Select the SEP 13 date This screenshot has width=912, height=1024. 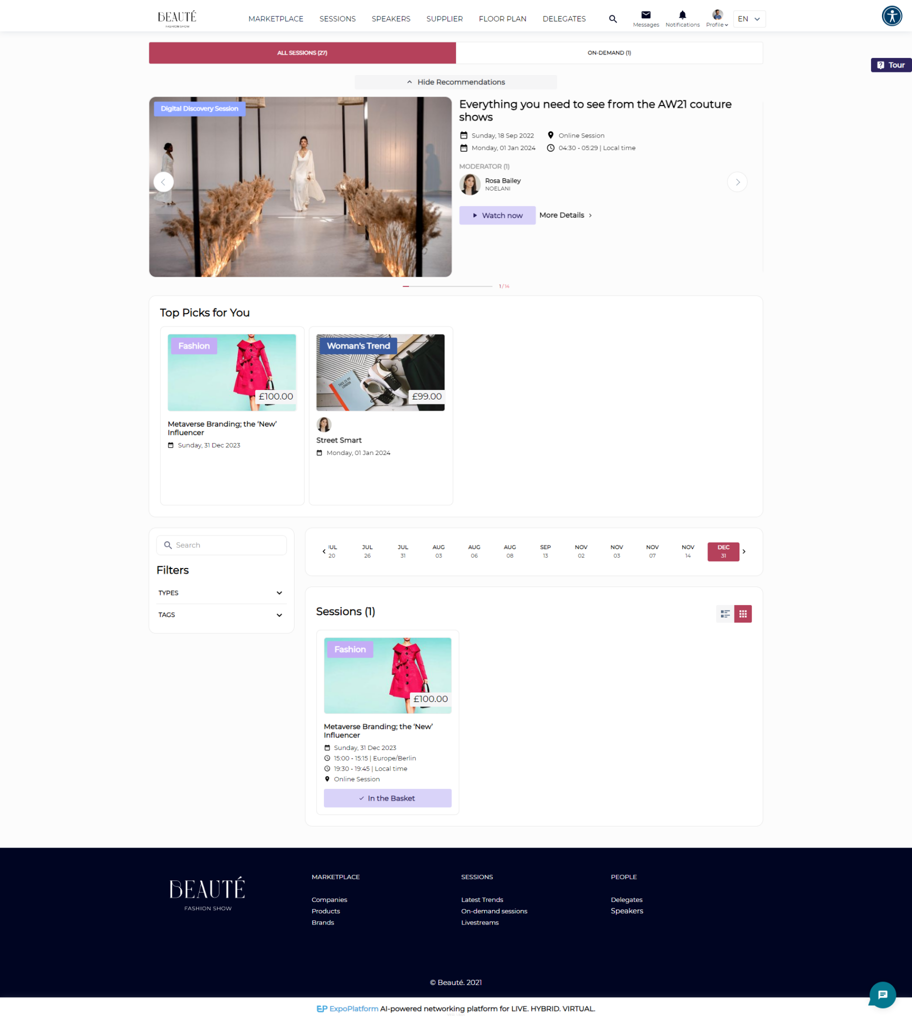click(x=545, y=551)
